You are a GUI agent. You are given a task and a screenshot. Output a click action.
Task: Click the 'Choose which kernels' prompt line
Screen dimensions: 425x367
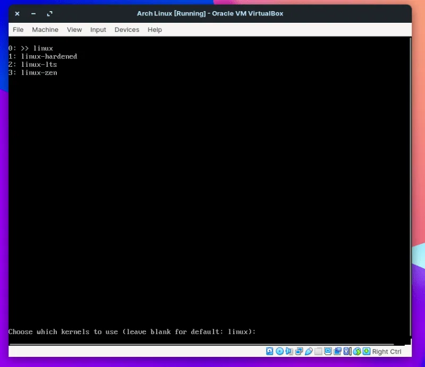[x=132, y=332]
